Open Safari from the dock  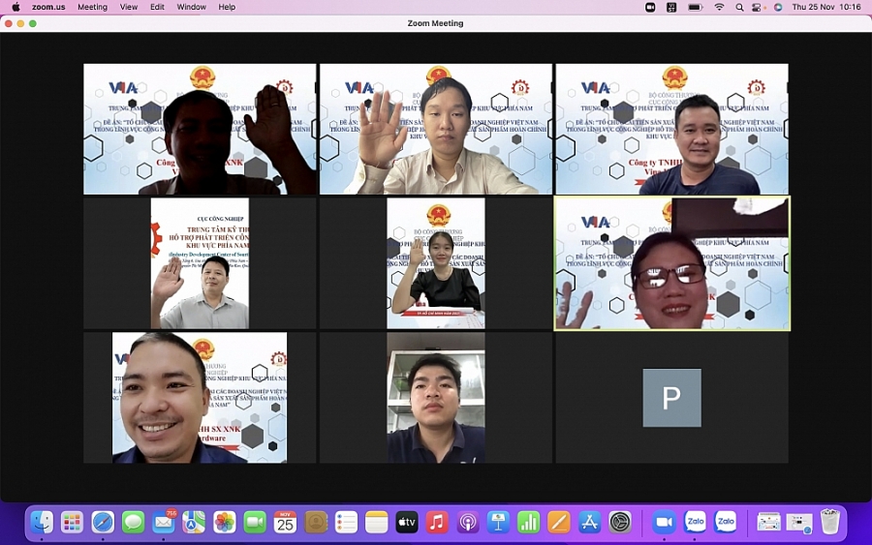[x=103, y=523]
